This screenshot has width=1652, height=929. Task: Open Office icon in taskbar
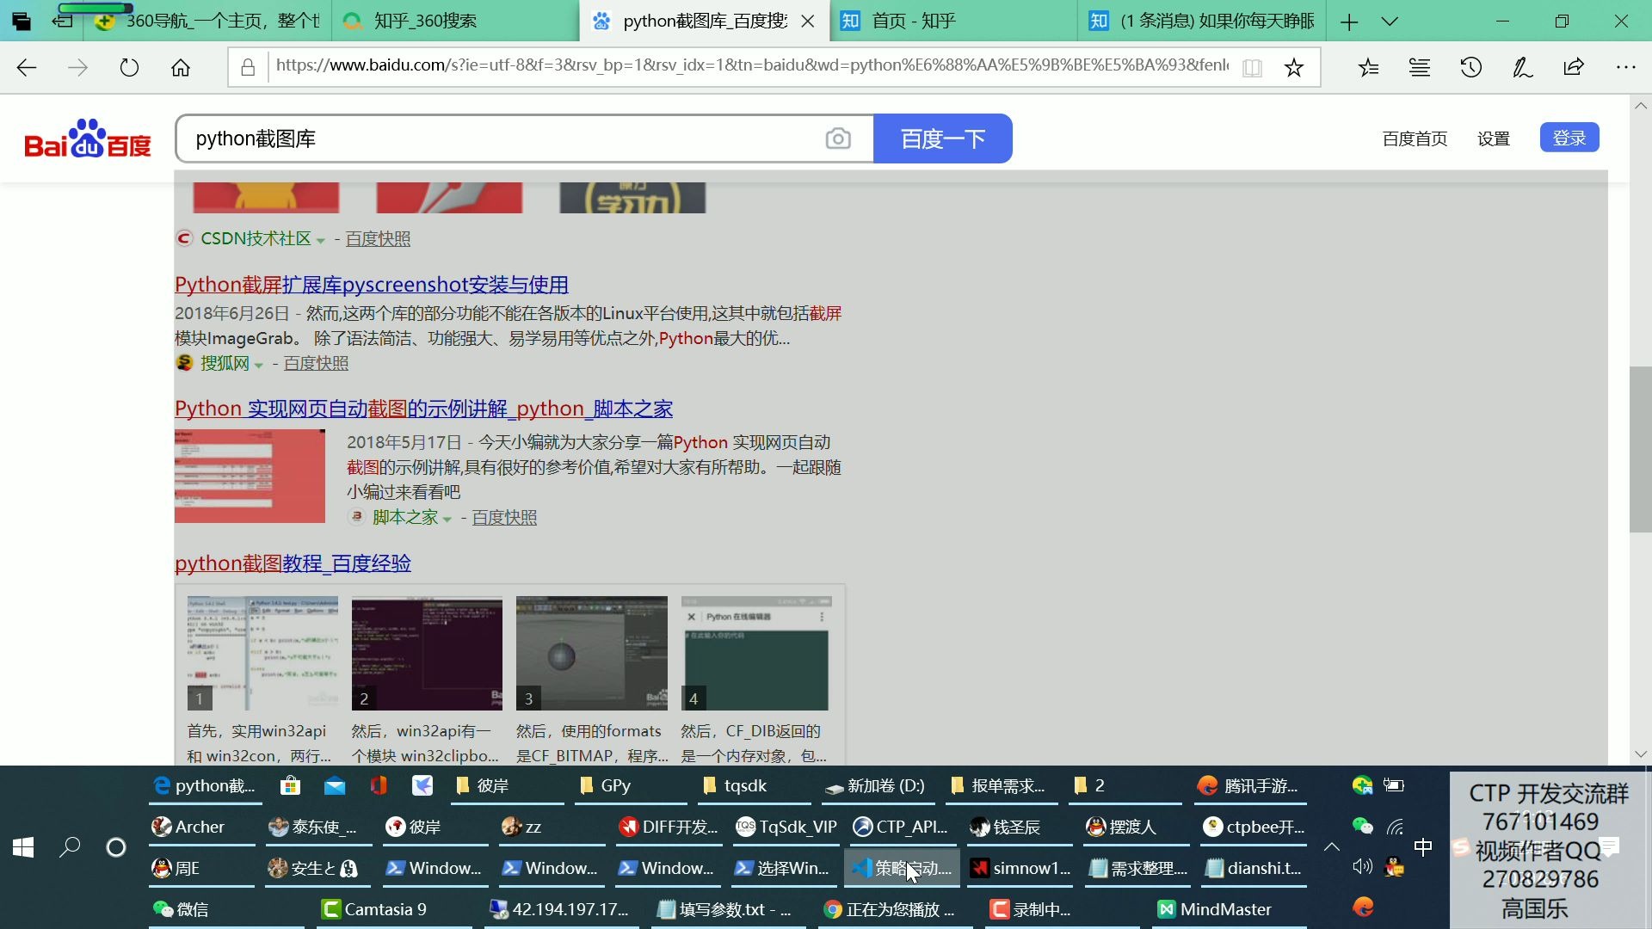coord(379,785)
